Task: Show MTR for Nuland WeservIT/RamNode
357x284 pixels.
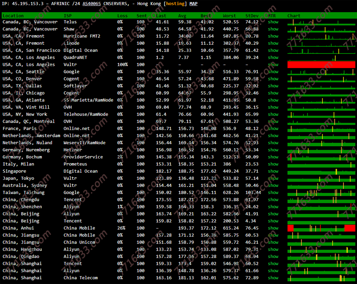Action: 273,143
